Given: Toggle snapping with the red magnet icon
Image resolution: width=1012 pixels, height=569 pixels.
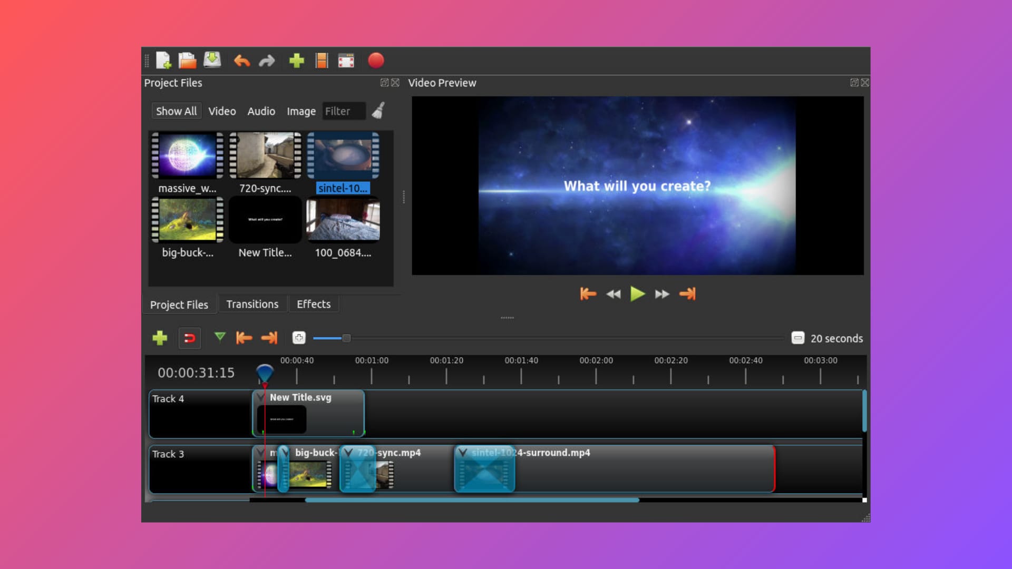Looking at the screenshot, I should [190, 338].
